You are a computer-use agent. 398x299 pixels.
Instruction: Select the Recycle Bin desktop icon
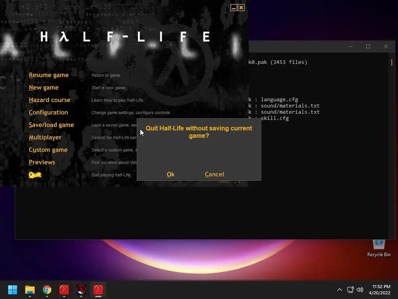click(379, 248)
